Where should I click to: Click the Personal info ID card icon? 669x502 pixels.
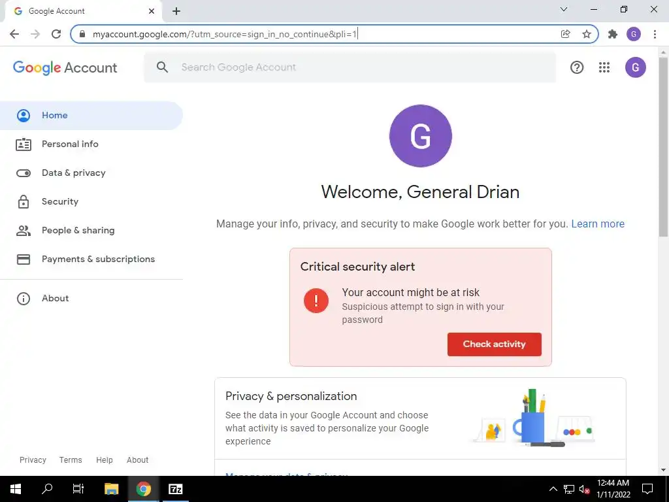point(24,144)
